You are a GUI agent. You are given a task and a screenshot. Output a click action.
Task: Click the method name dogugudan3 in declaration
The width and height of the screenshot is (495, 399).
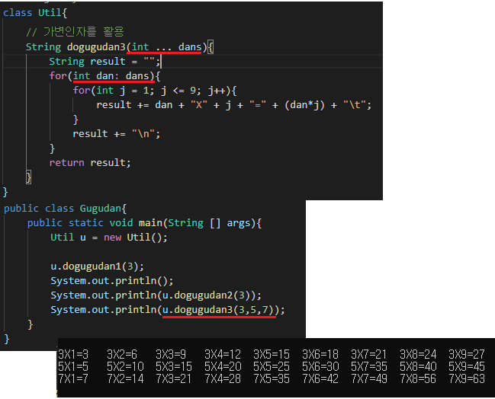tap(96, 47)
